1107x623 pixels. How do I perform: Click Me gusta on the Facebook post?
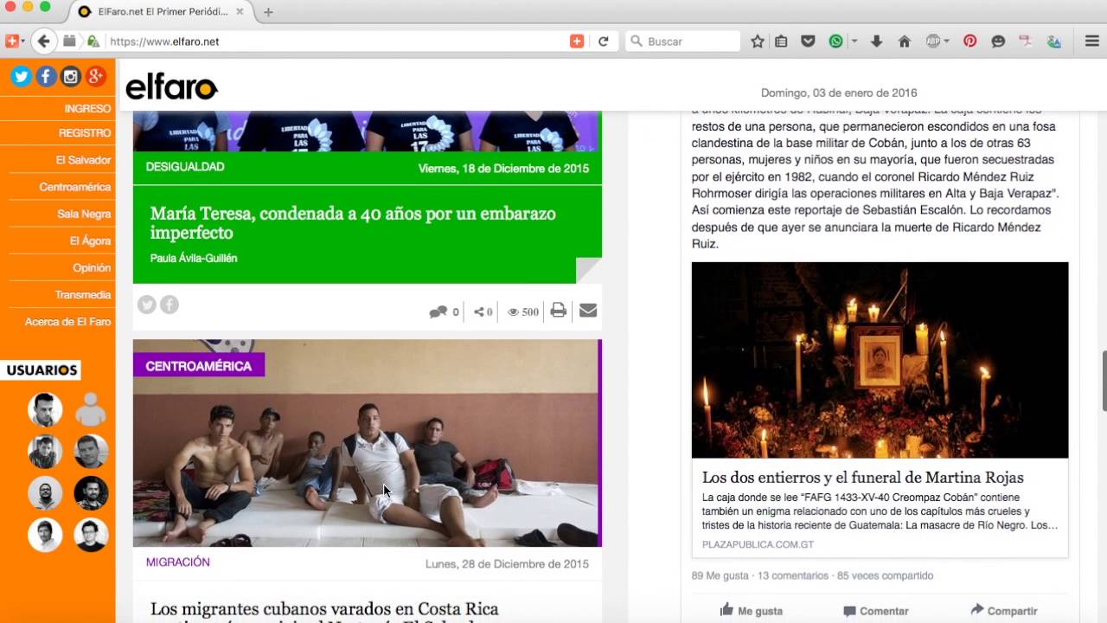tap(751, 610)
